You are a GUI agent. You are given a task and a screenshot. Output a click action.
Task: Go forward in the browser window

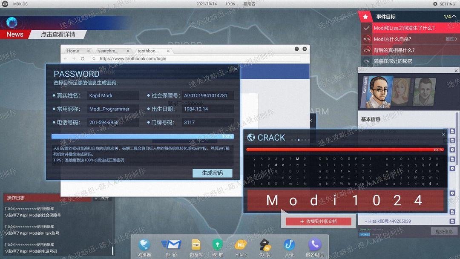pyautogui.click(x=74, y=59)
